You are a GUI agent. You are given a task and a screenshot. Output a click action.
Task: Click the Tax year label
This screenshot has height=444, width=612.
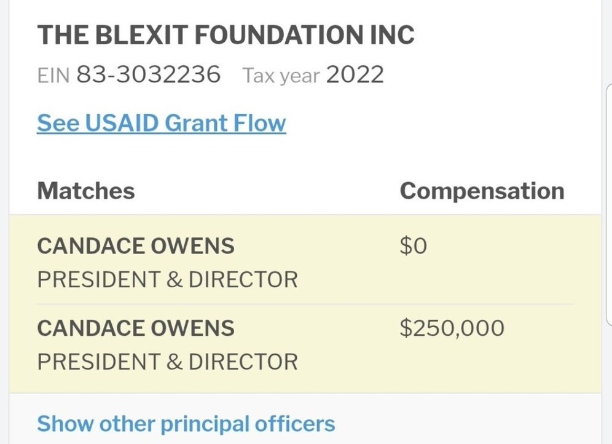[281, 76]
